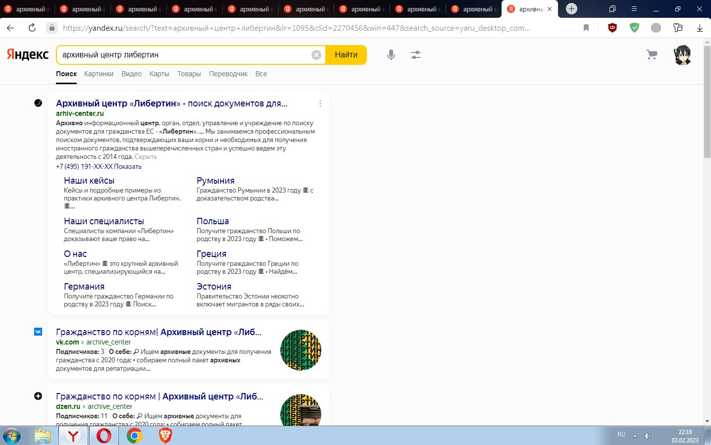Bookmark this page with the bookmark icon
This screenshot has width=711, height=445.
coord(586,28)
